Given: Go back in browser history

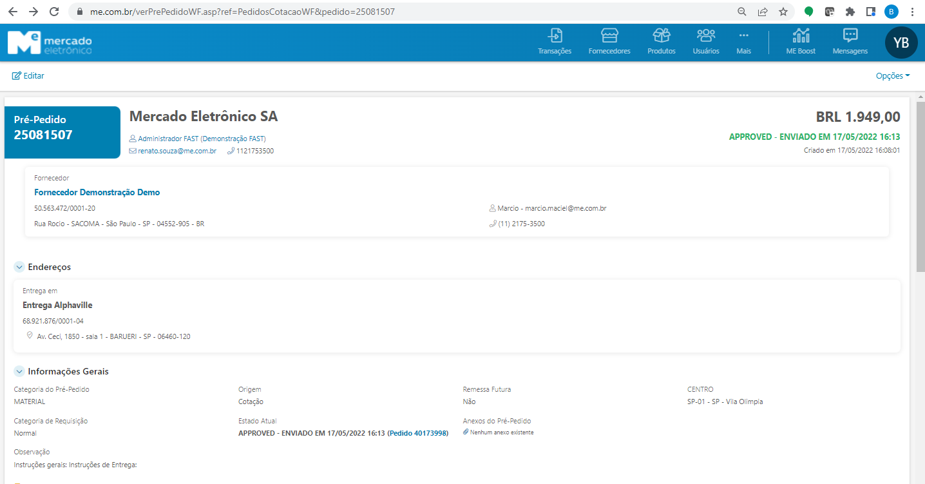Looking at the screenshot, I should click(13, 12).
